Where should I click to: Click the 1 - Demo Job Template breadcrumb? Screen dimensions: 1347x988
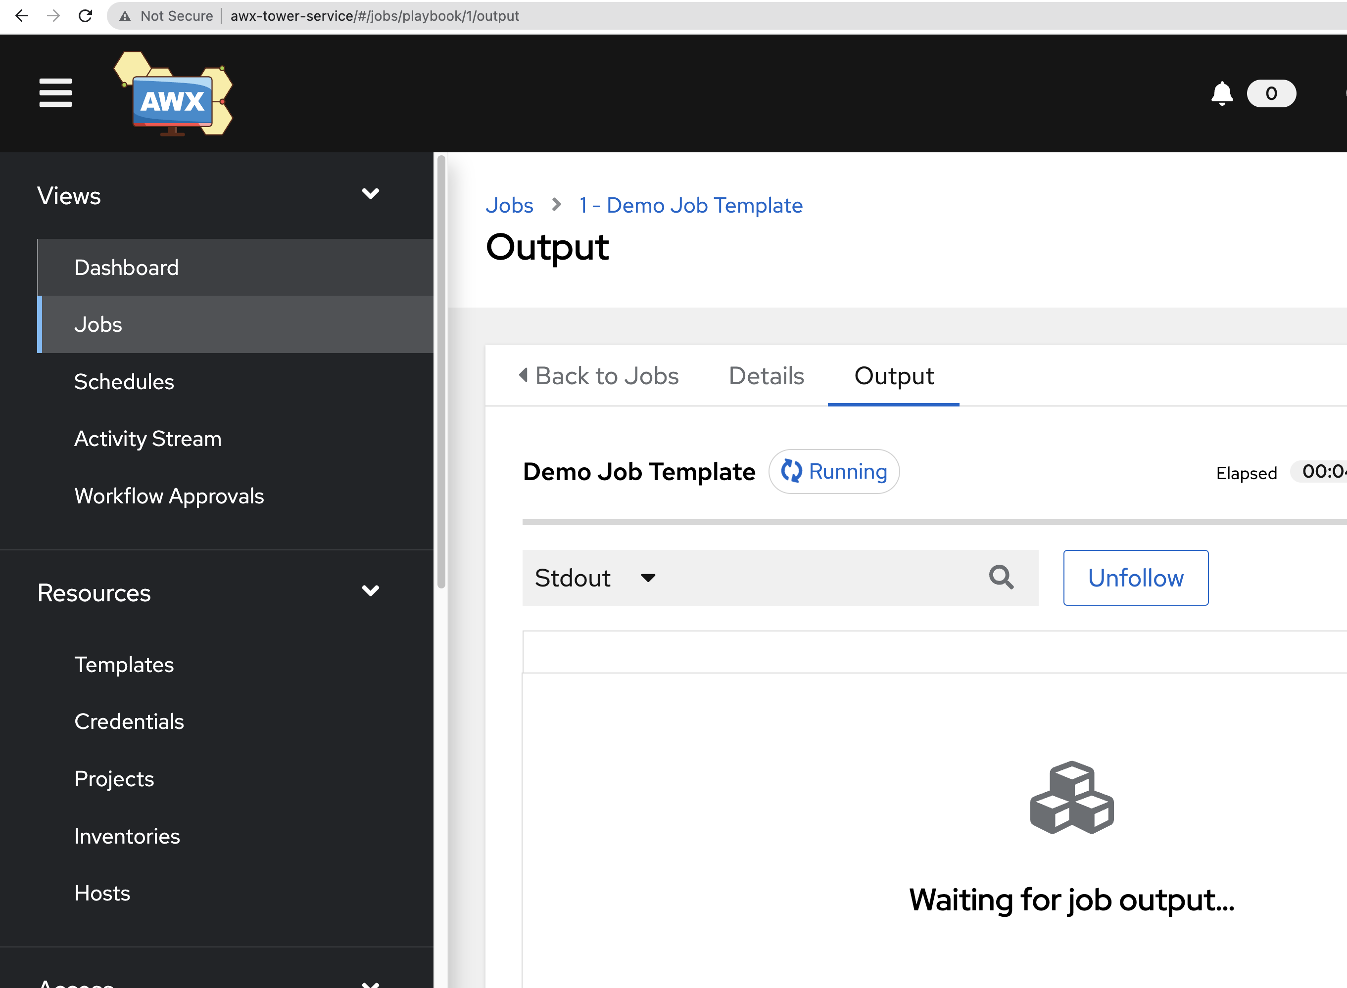(690, 205)
